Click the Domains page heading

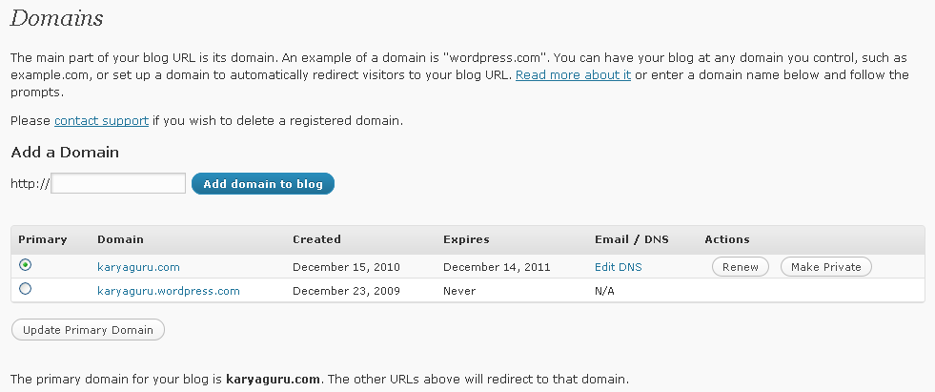point(57,19)
